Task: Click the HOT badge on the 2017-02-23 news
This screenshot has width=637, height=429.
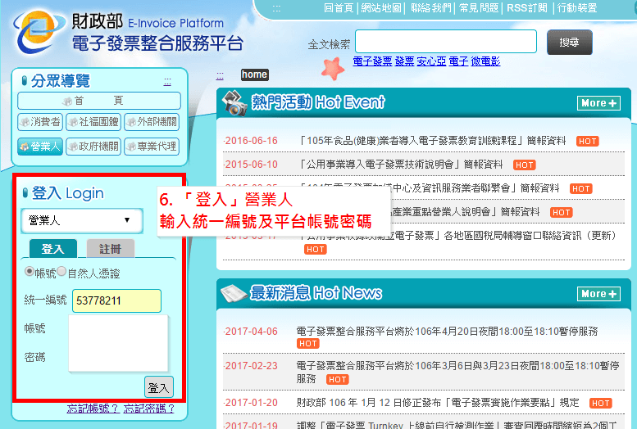Action: click(x=338, y=380)
